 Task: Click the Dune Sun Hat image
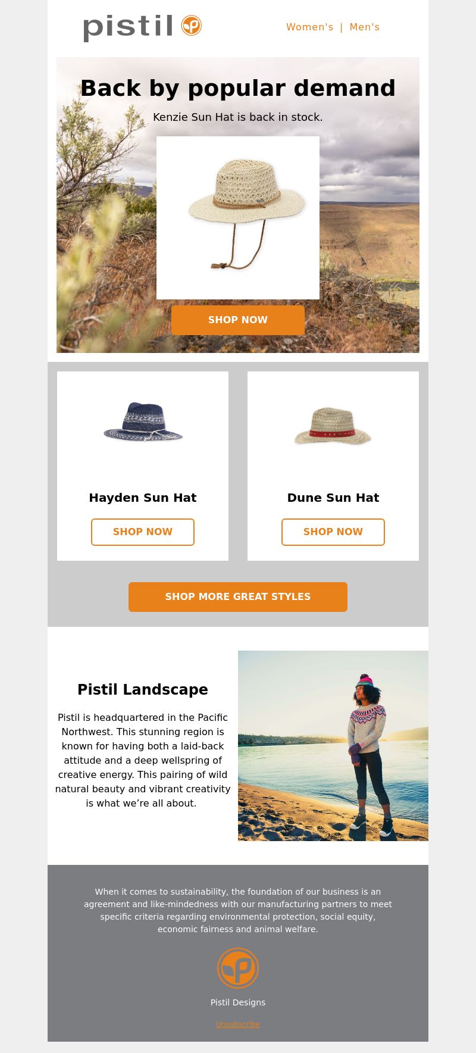(x=333, y=424)
